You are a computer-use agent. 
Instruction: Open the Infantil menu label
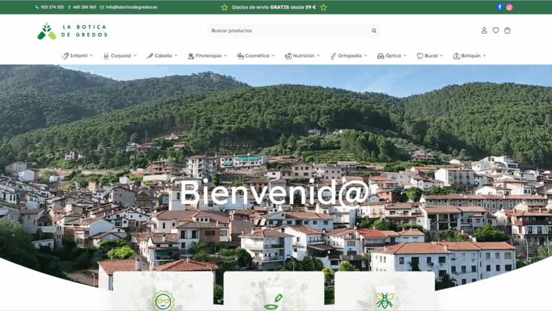[78, 56]
